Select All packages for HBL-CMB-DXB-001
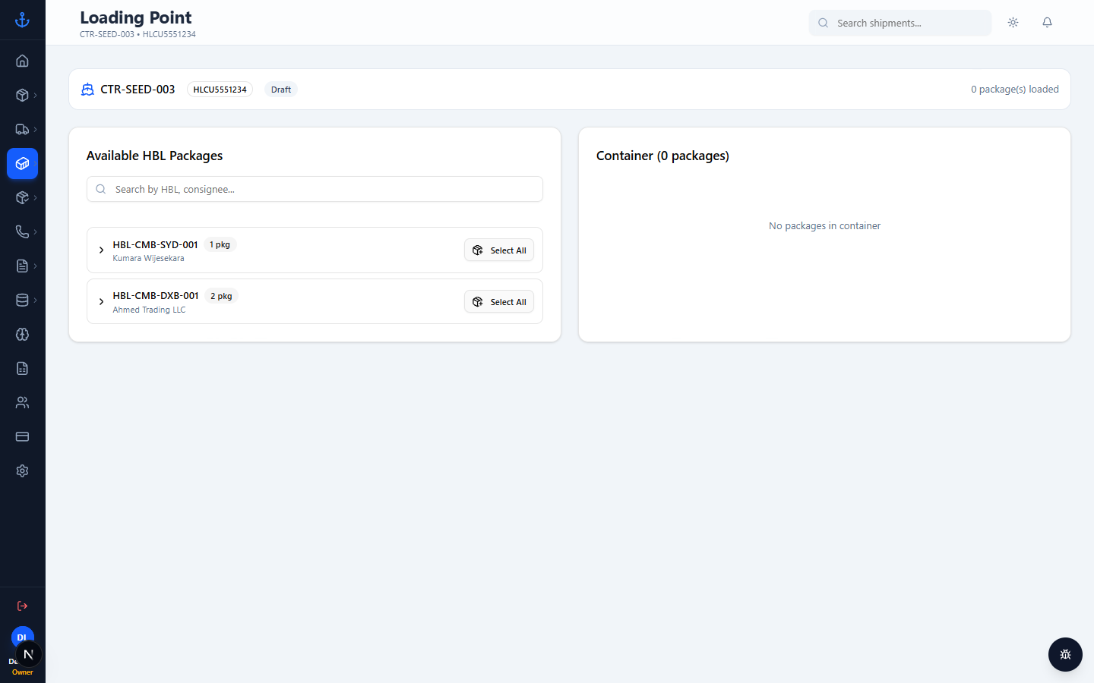1094x683 pixels. 499,302
